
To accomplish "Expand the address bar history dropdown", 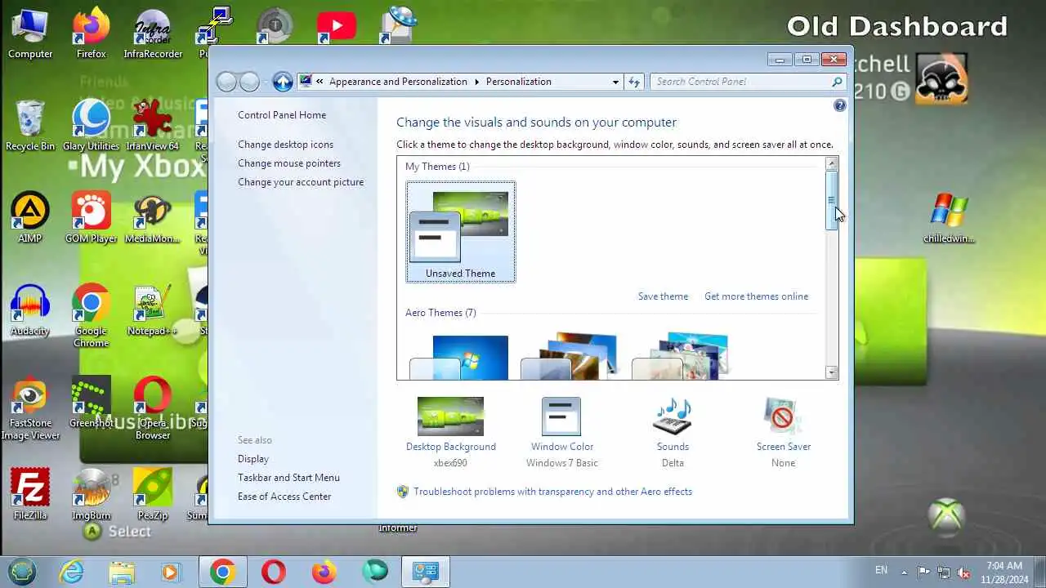I will point(615,82).
